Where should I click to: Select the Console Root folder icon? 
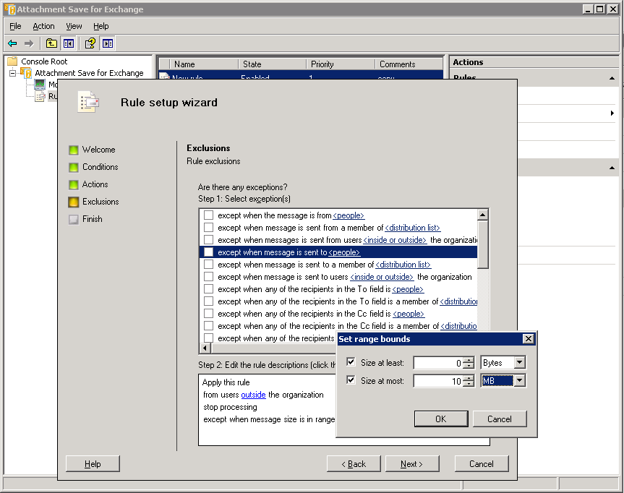coord(12,61)
